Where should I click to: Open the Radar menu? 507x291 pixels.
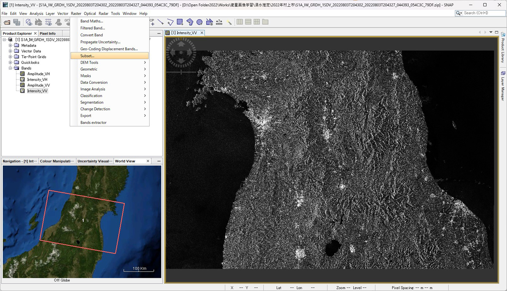tap(104, 14)
